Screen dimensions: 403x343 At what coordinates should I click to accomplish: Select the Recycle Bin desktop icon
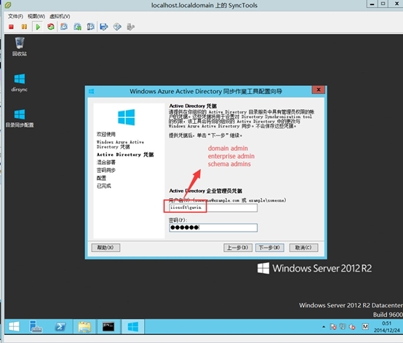coord(20,47)
